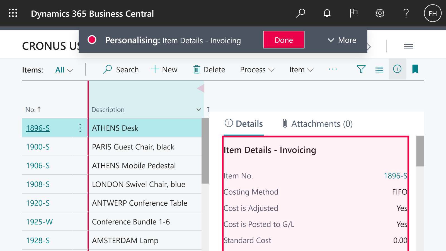Open item link 1900-S
Viewport: 446px width, 251px height.
[x=38, y=147]
